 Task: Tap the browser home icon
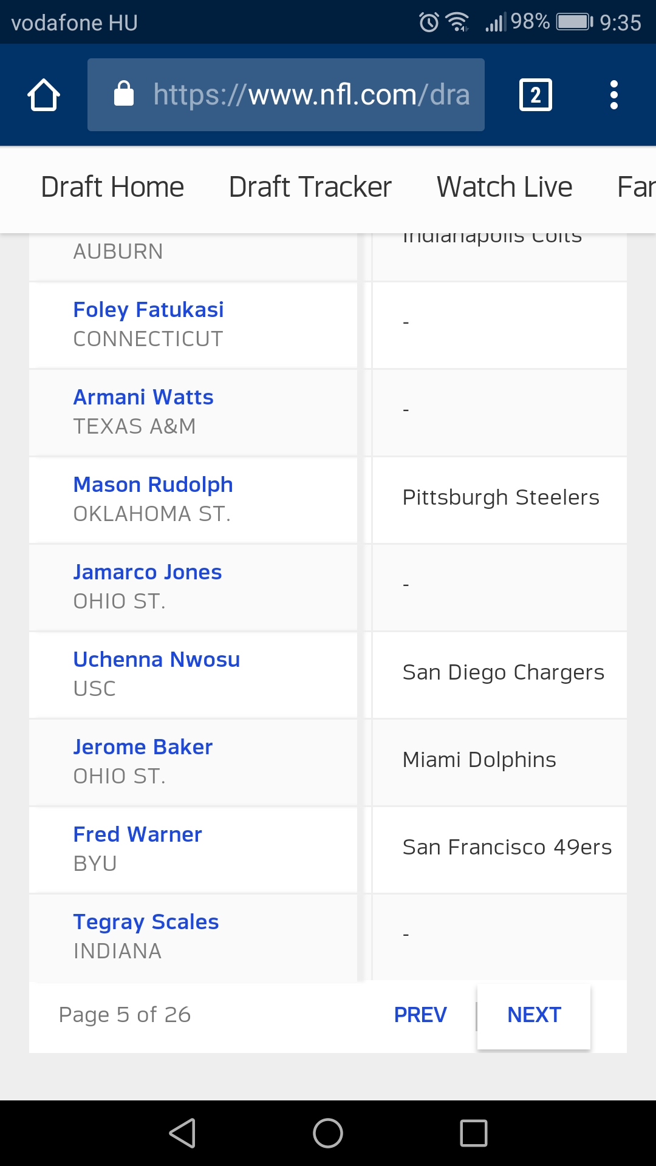click(44, 95)
